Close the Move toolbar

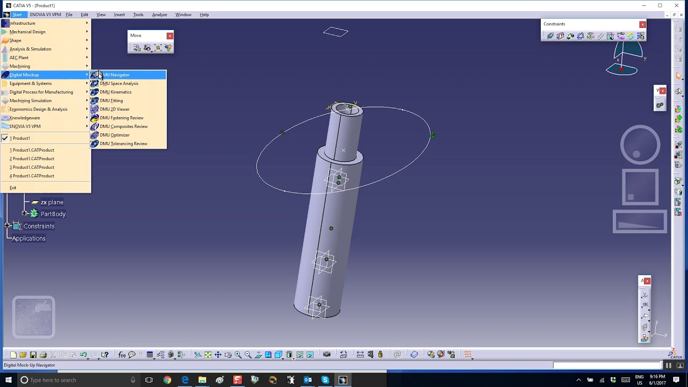pos(170,36)
